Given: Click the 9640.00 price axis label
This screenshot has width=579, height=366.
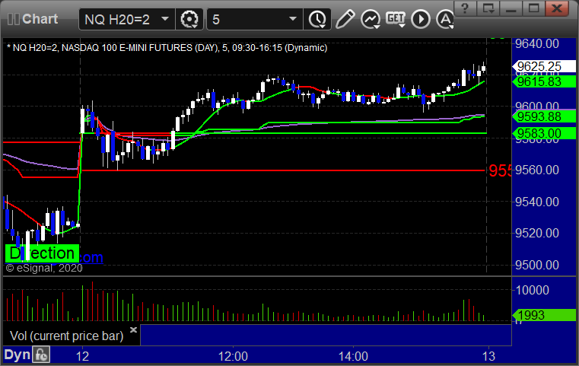Looking at the screenshot, I should click(x=537, y=43).
